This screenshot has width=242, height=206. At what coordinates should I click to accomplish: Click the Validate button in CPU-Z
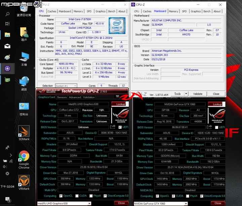tap(198, 94)
